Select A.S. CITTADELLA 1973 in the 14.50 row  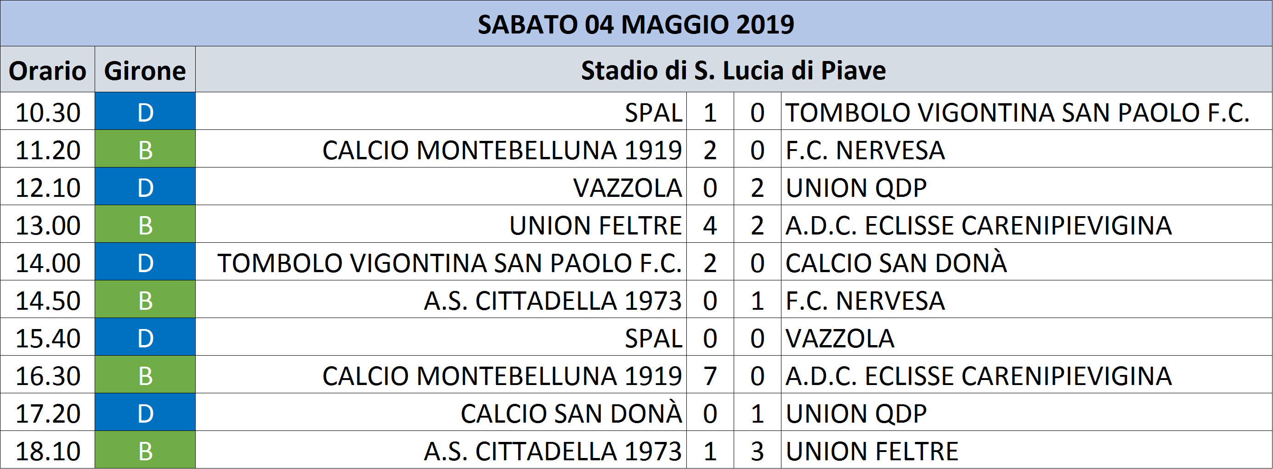click(x=553, y=300)
